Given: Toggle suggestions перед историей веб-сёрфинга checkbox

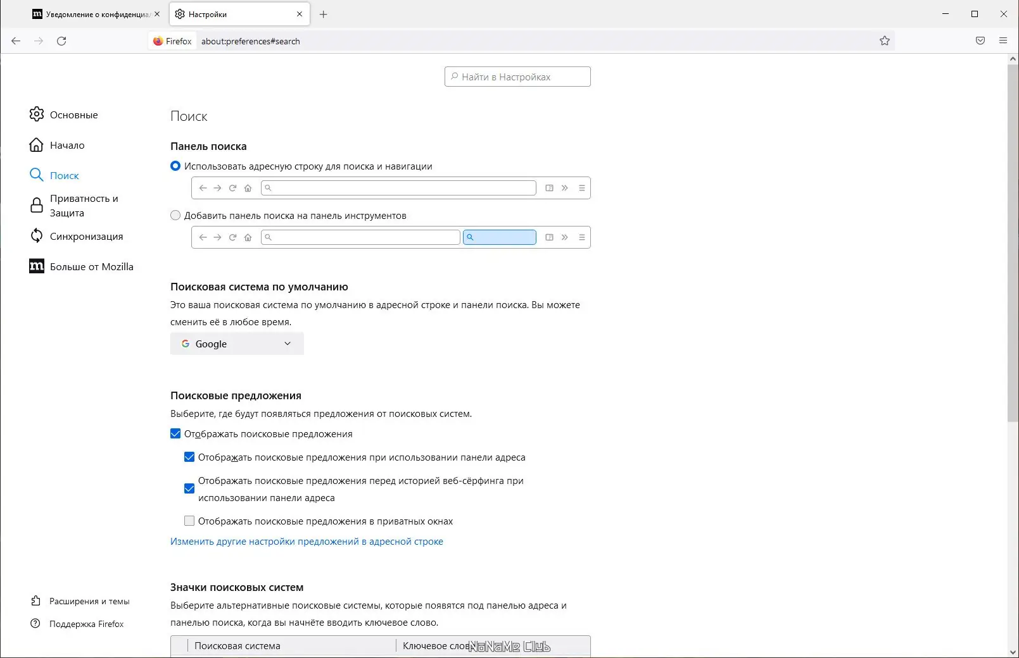Looking at the screenshot, I should coord(189,489).
